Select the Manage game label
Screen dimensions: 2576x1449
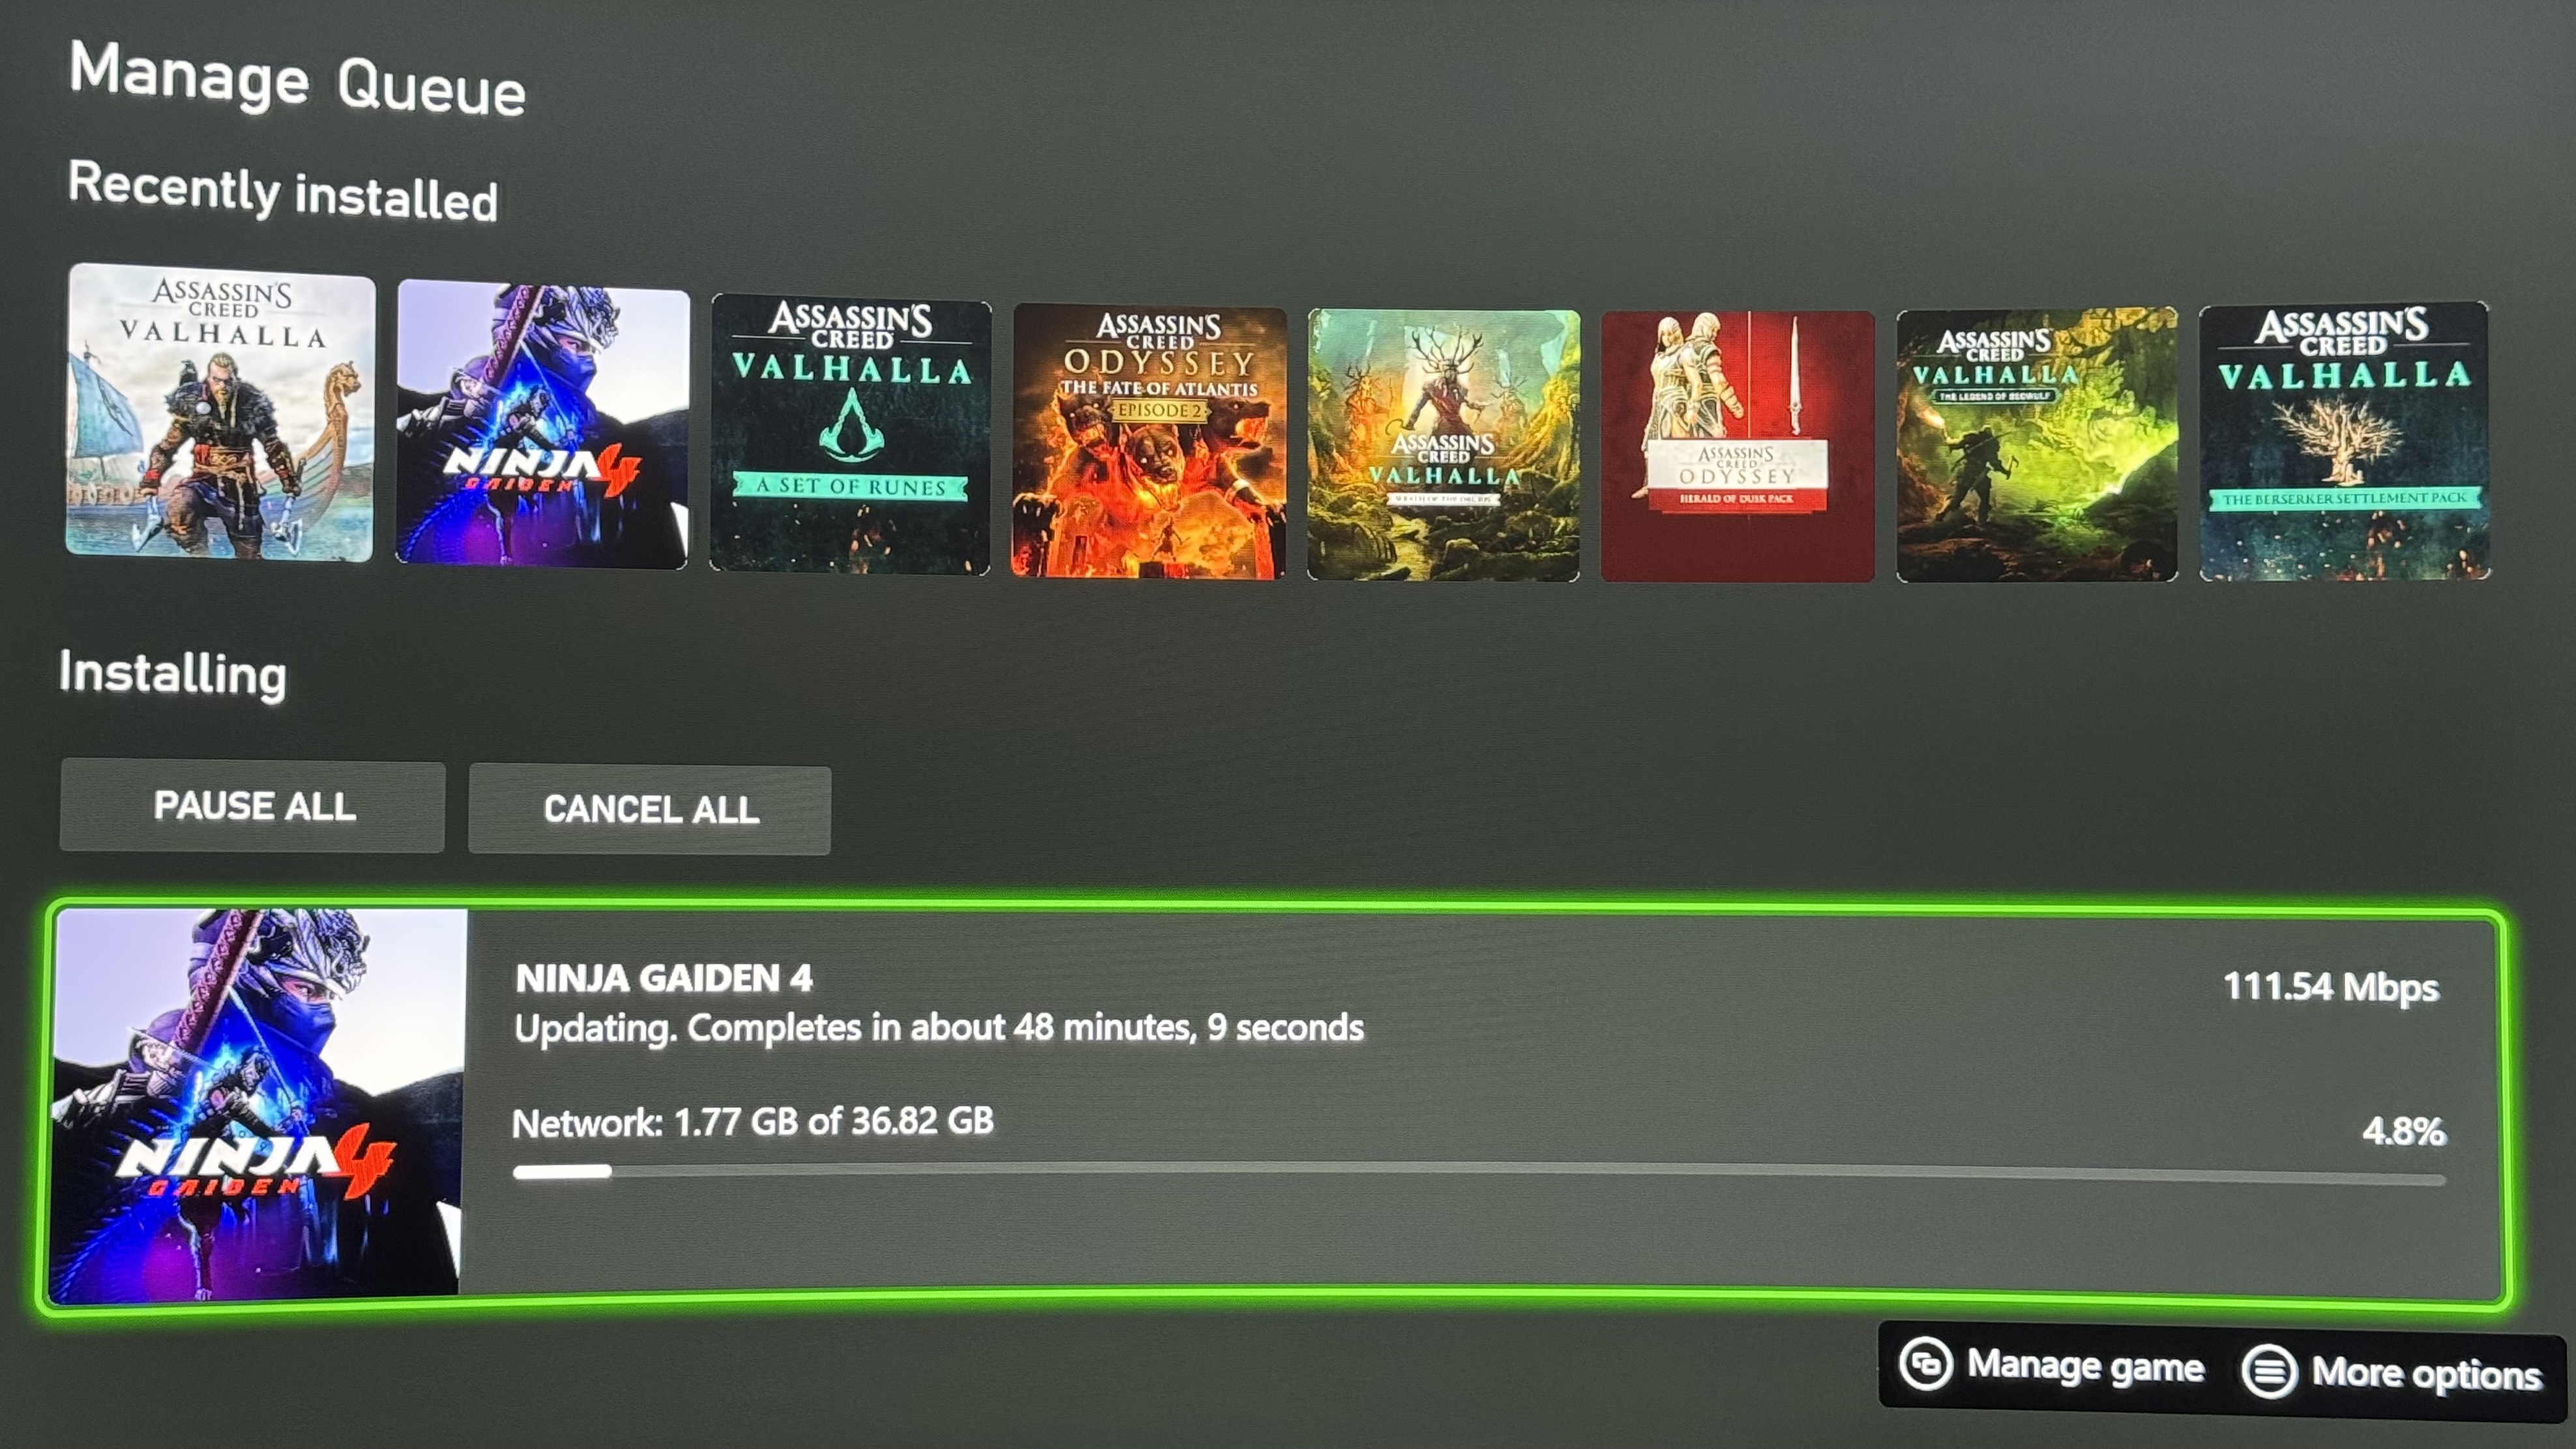[x=2085, y=1366]
